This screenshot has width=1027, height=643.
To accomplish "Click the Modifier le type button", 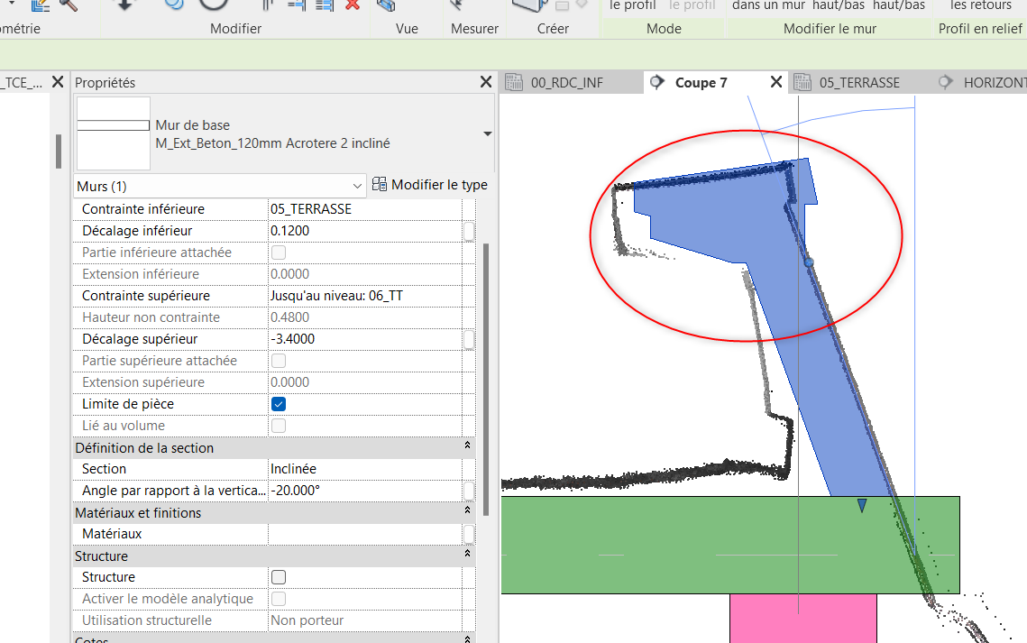I will [x=429, y=185].
